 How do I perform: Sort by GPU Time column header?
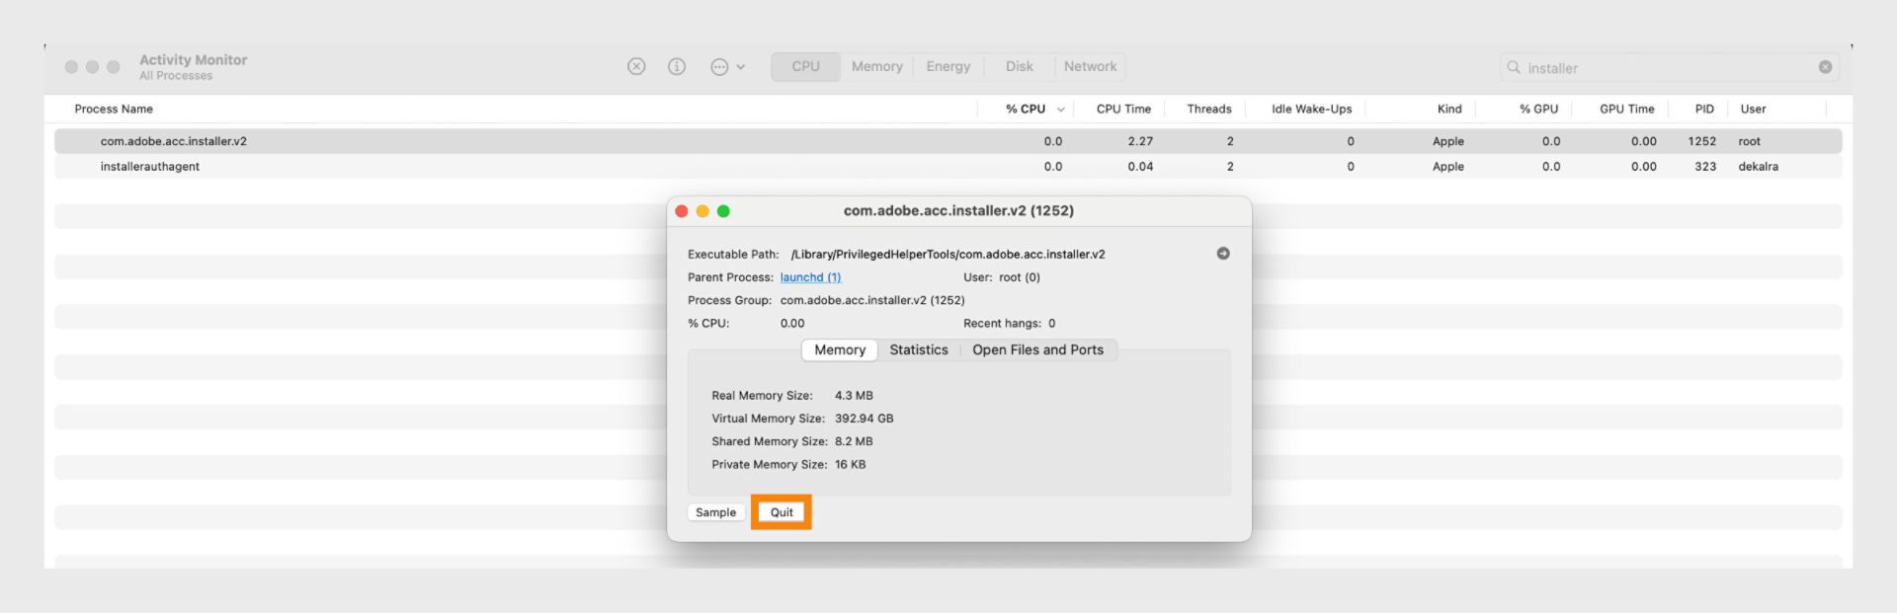pyautogui.click(x=1626, y=109)
